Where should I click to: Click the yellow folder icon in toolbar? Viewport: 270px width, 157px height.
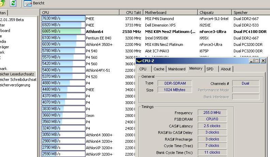(x=3, y=3)
